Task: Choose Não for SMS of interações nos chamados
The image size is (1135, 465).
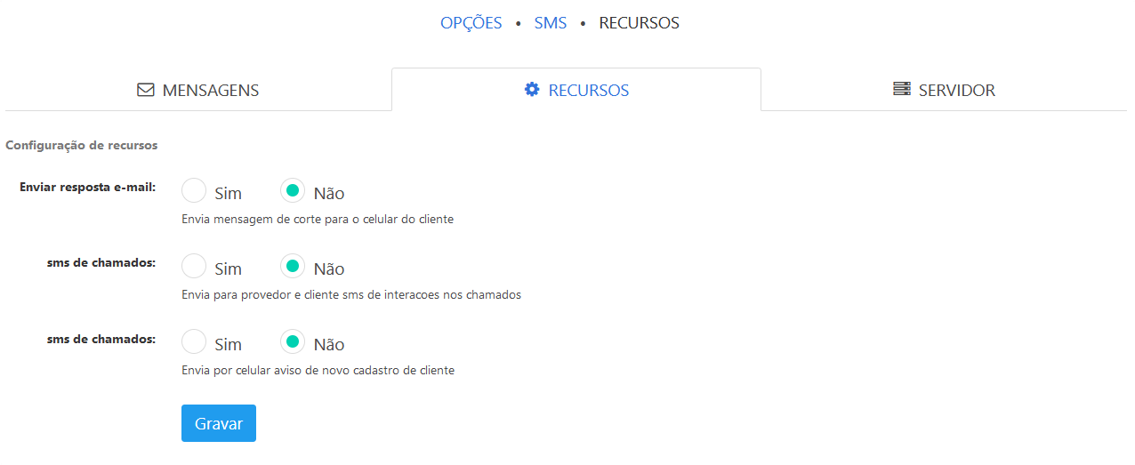Action: point(293,267)
